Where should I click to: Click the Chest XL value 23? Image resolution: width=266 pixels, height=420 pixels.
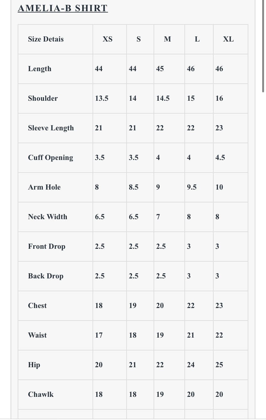pos(219,306)
